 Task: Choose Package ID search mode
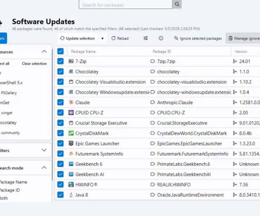10,190
